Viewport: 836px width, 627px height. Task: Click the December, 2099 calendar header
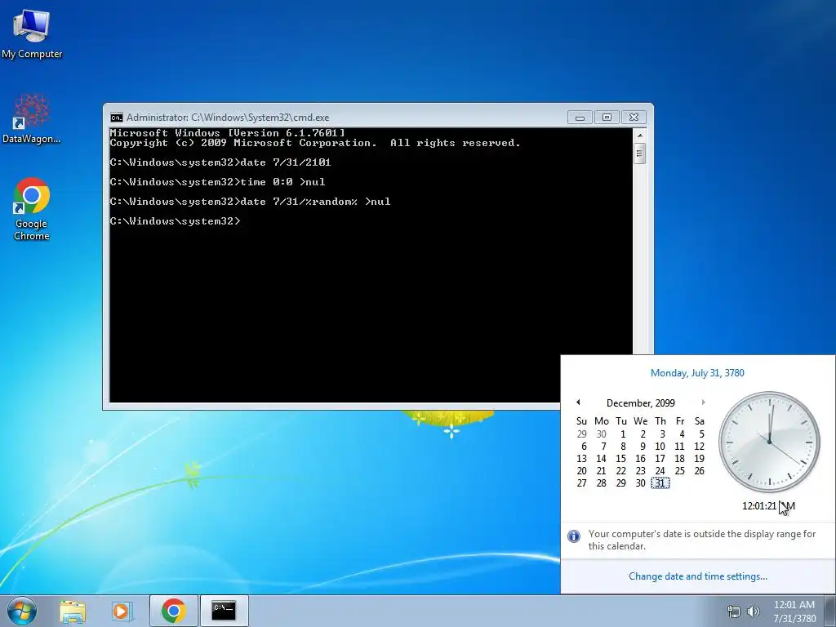(x=640, y=403)
